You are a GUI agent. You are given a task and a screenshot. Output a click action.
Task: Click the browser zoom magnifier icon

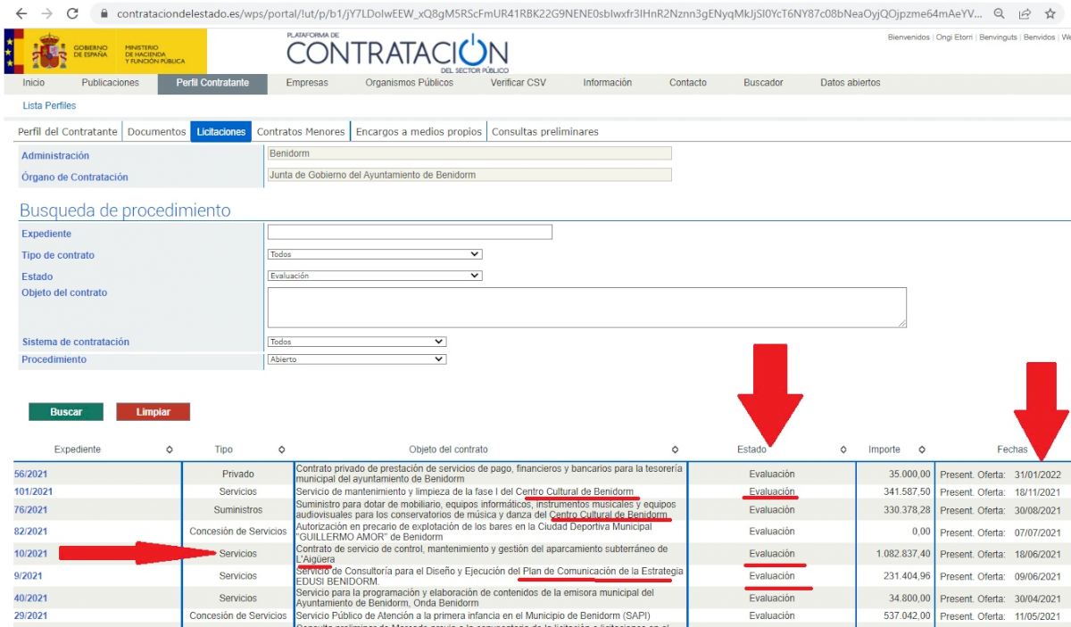pos(1000,14)
